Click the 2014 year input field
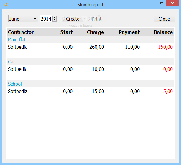This screenshot has width=181, height=165. [x=46, y=19]
